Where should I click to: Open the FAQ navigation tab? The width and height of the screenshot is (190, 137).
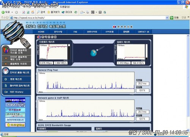click(x=75, y=32)
